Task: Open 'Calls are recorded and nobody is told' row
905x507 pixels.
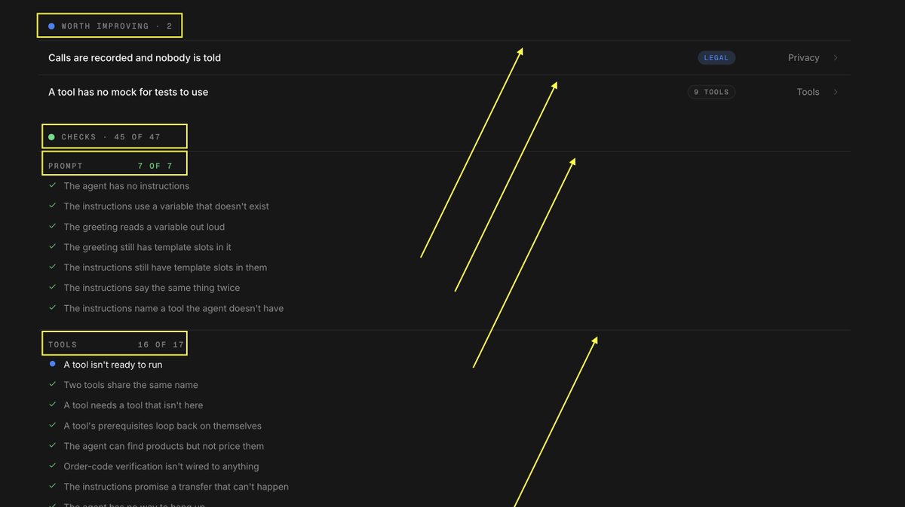Action: click(x=444, y=58)
